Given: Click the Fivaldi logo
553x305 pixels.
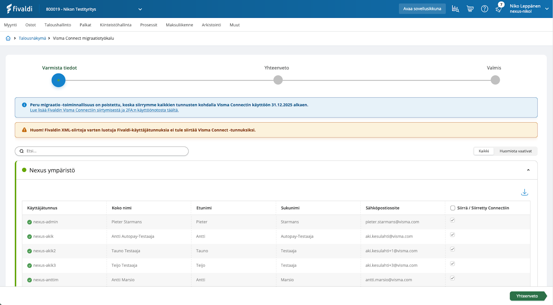Looking at the screenshot, I should 19,9.
